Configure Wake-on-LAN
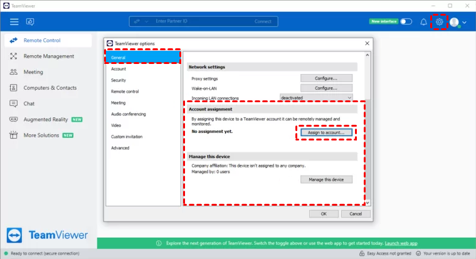The image size is (476, 259). tap(326, 88)
